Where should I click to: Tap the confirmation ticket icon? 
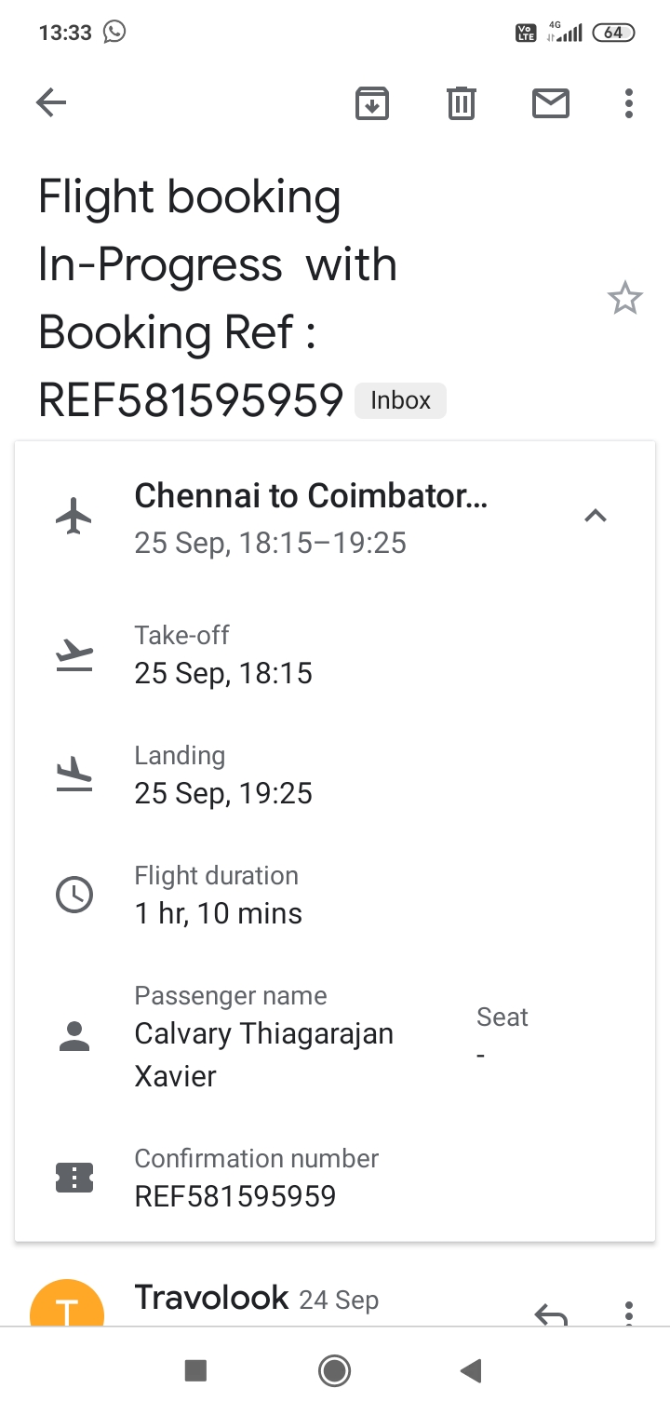point(74,1178)
